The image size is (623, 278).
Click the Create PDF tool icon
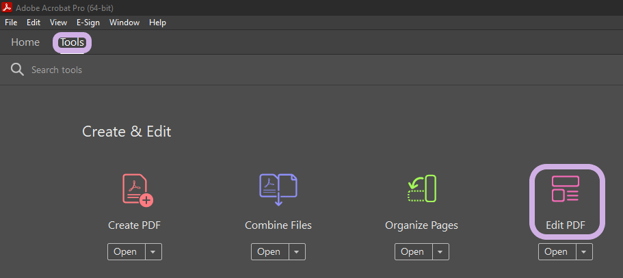[x=136, y=190]
